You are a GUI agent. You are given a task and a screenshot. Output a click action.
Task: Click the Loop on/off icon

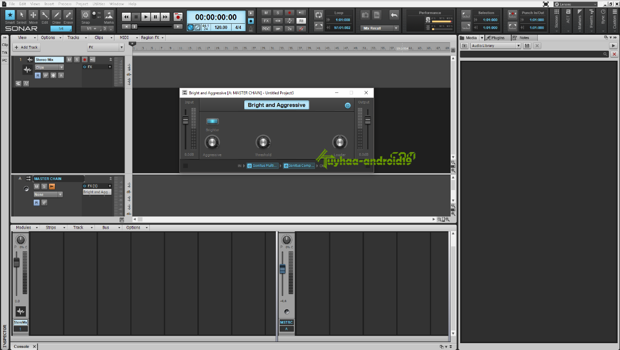coord(319,15)
